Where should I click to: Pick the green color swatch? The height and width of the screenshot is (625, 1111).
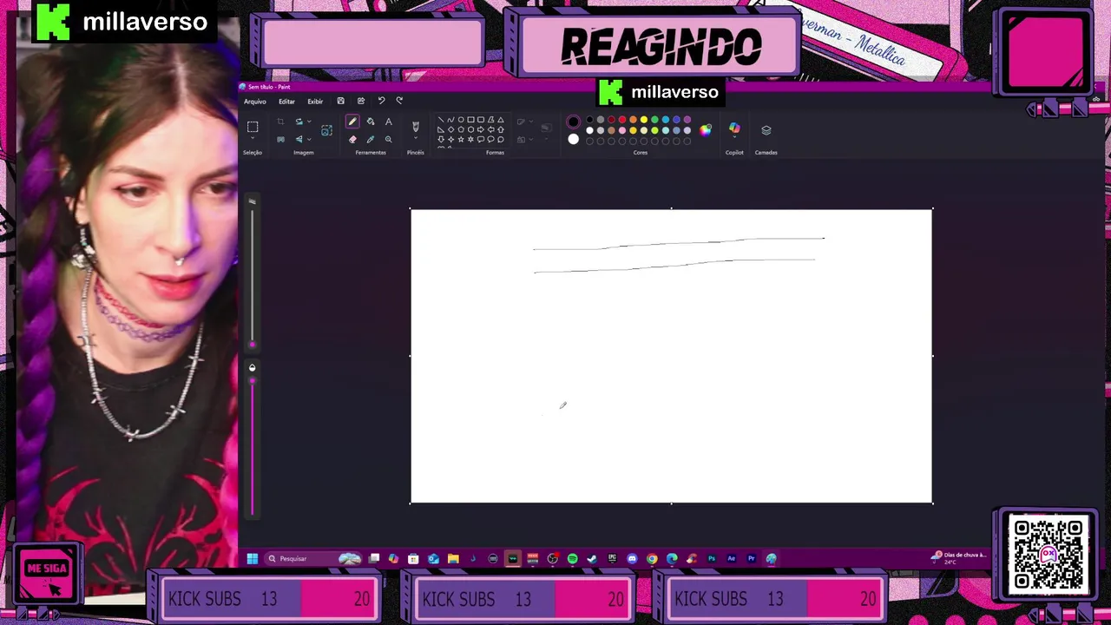click(x=654, y=120)
